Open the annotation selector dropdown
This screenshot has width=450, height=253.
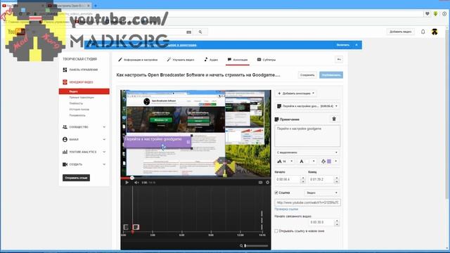point(307,106)
